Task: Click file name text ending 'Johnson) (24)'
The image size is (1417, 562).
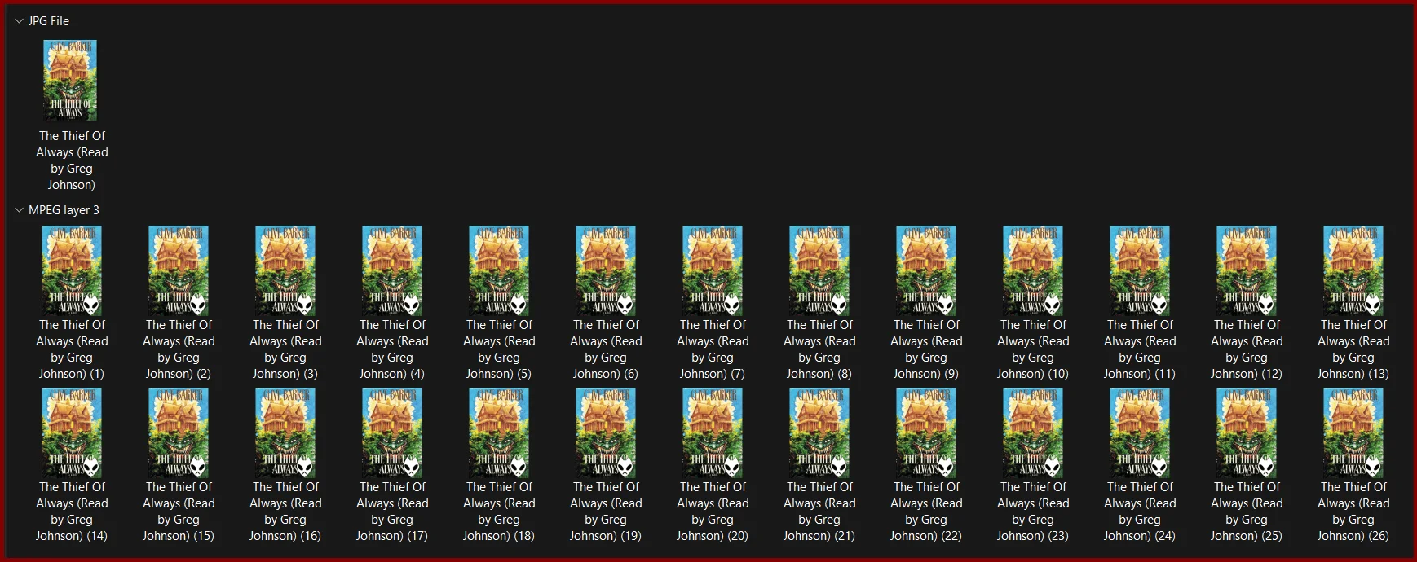Action: click(1140, 512)
